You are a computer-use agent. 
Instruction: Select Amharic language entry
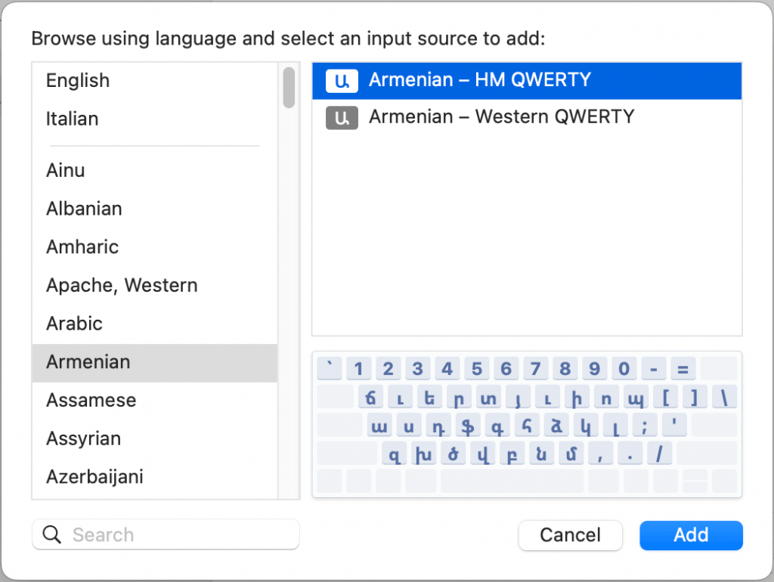[154, 247]
